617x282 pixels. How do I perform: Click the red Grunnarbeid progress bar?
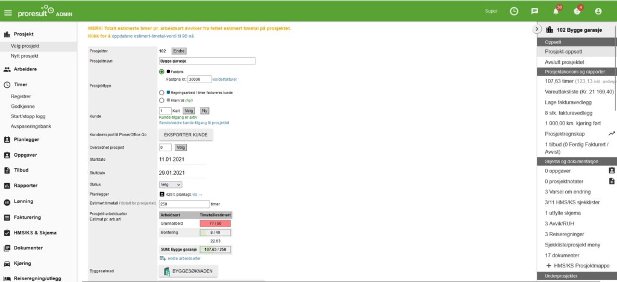click(216, 224)
